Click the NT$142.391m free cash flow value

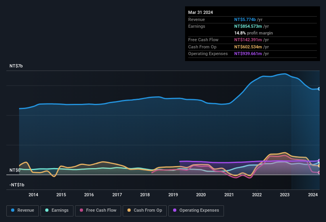pyautogui.click(x=248, y=40)
